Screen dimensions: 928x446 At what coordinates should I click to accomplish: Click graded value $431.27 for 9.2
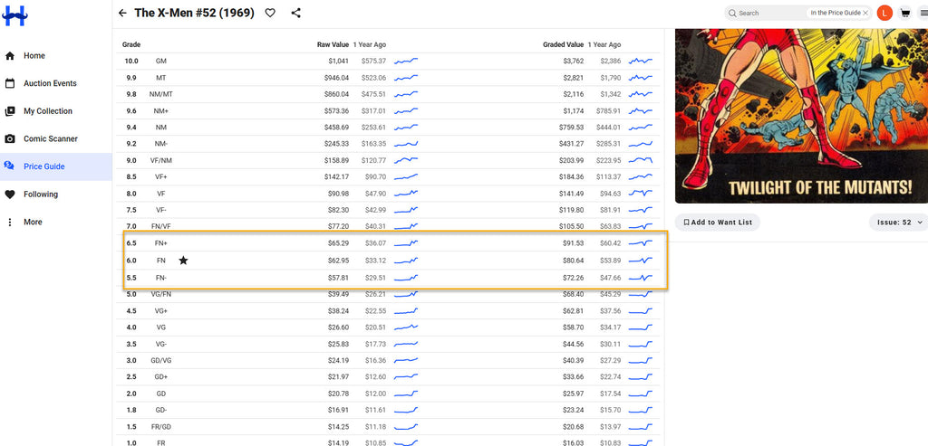[571, 144]
